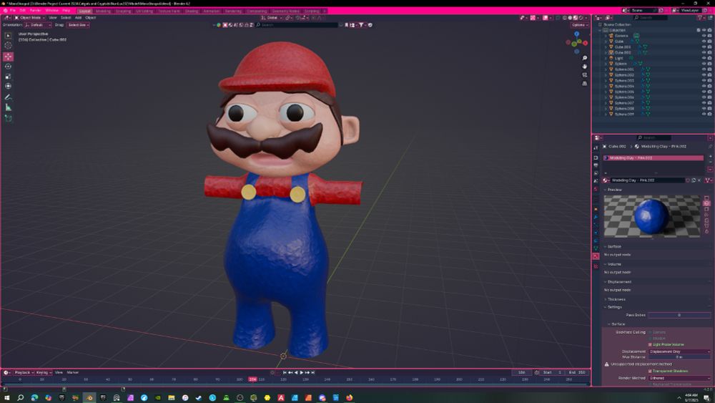Toggle visibility of Sphere.005
This screenshot has height=403, width=715.
coord(704,92)
